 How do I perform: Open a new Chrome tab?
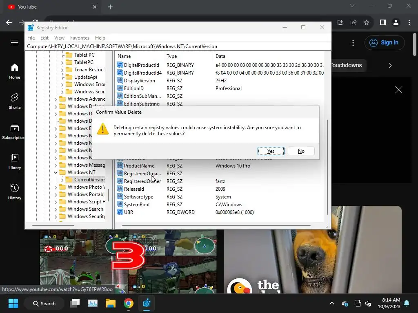coord(110,7)
